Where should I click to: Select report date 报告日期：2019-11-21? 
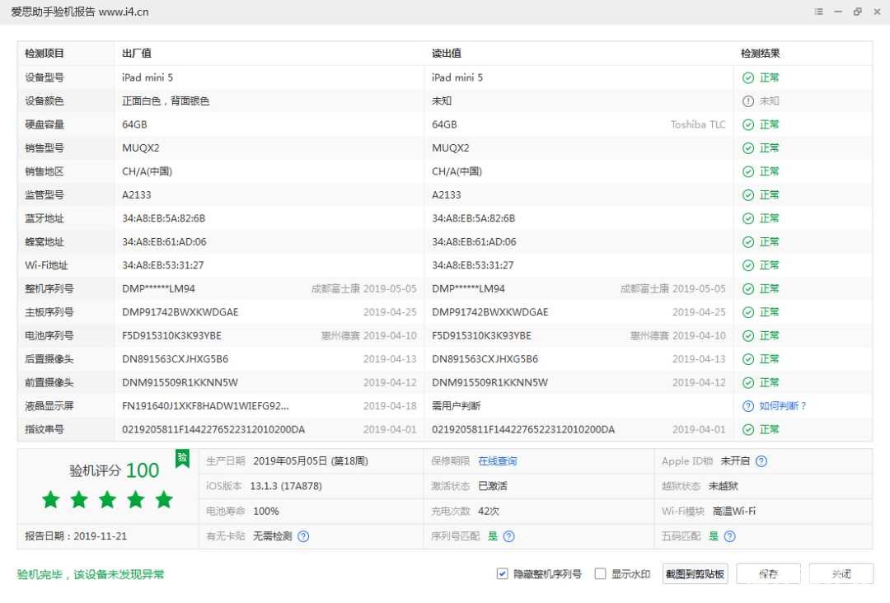76,536
